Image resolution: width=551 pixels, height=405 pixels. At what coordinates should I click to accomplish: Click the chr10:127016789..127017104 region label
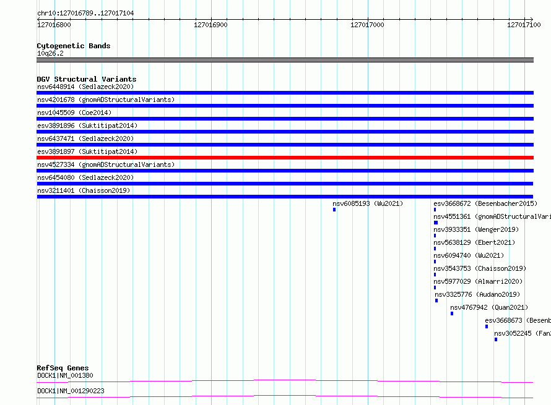pyautogui.click(x=85, y=13)
